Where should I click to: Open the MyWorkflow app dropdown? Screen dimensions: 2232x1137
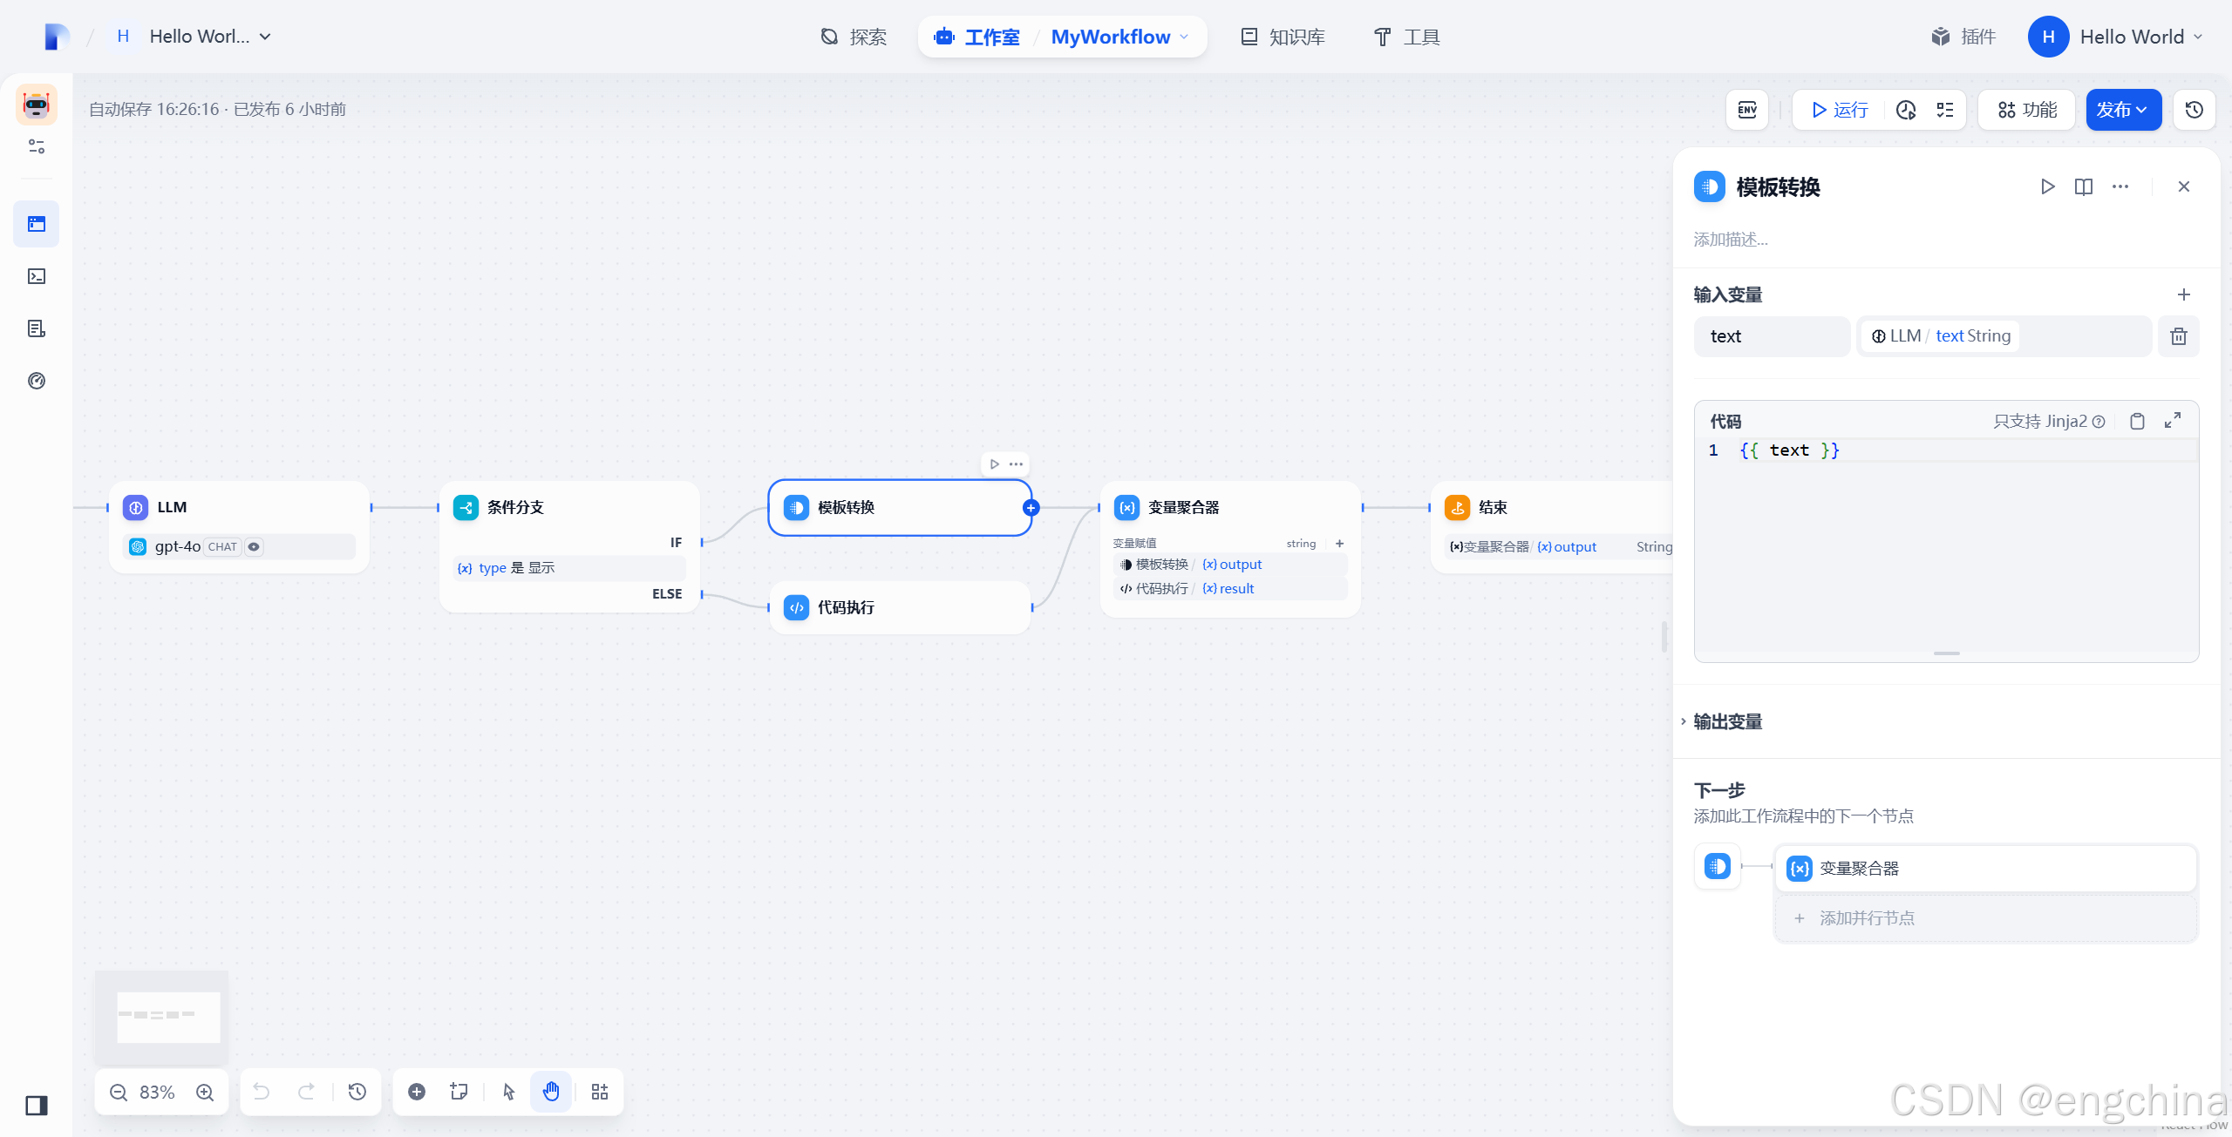(x=1119, y=37)
